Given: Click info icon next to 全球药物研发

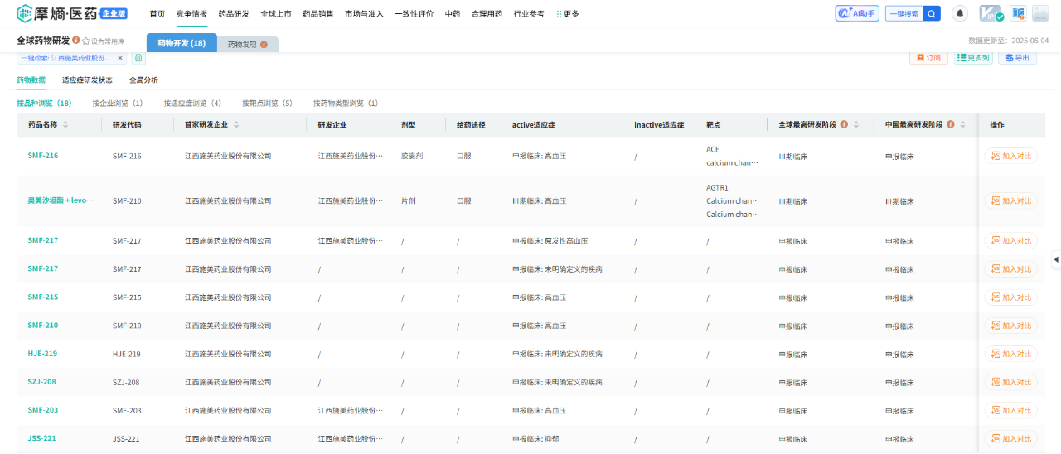Looking at the screenshot, I should click(76, 41).
